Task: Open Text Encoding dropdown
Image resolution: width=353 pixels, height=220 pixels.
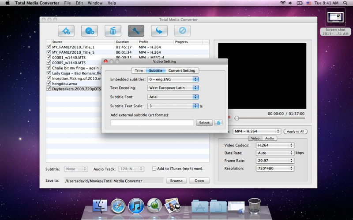Action: pos(173,88)
